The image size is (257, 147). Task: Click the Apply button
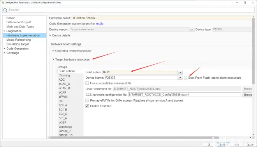[250, 145]
